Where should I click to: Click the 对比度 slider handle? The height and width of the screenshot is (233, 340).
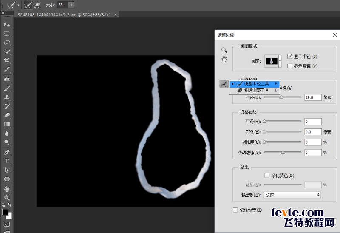(x=264, y=142)
